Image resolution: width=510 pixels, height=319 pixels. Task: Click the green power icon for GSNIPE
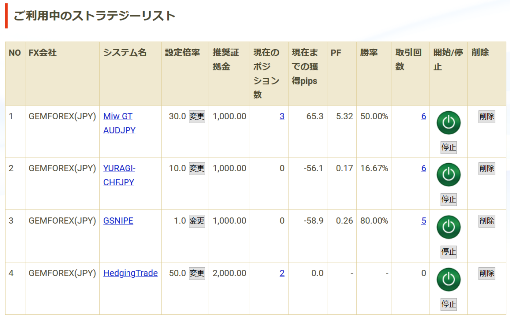(449, 227)
